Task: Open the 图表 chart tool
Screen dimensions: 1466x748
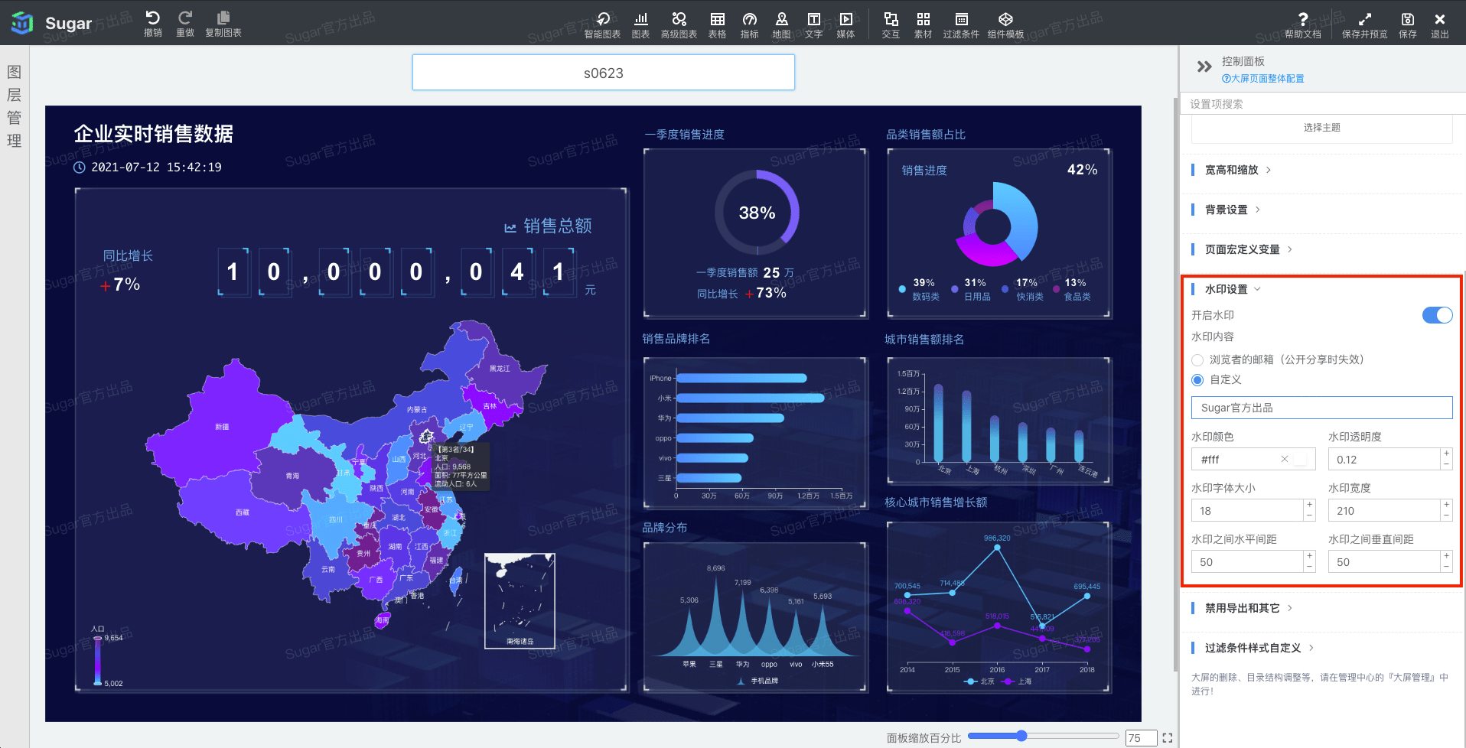Action: [640, 24]
